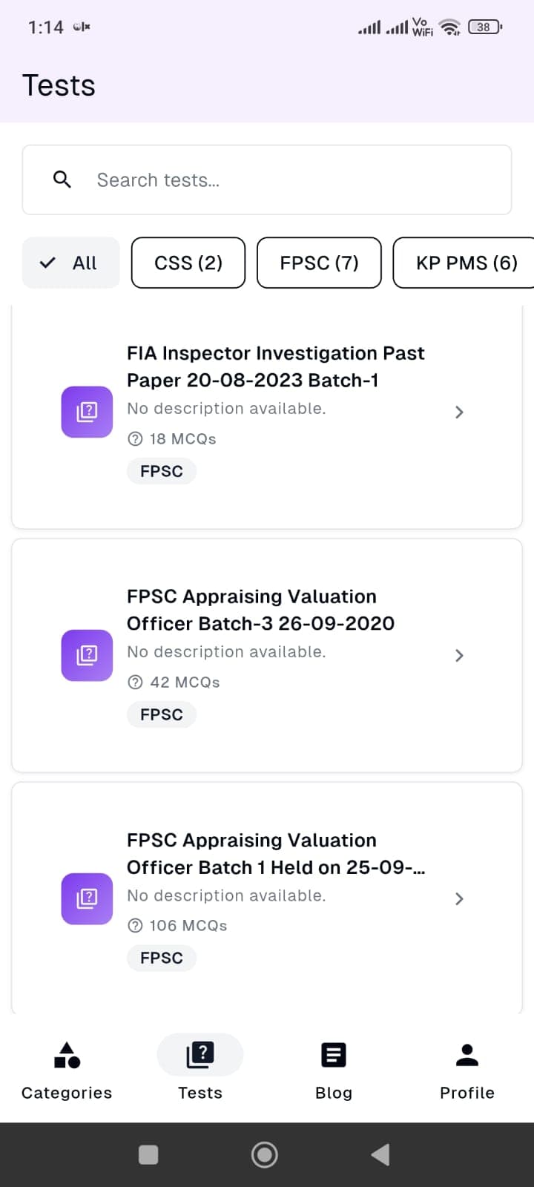Open the Batch-3 26-09-2020 test via its chevron
Screen dimensions: 534x1187
click(459, 656)
